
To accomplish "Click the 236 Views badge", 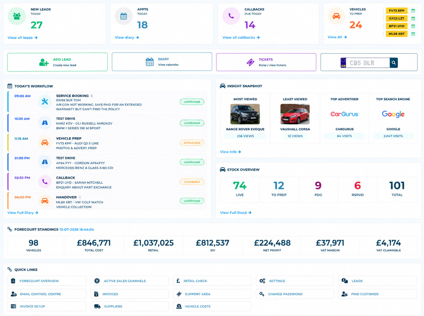I will click(x=245, y=136).
